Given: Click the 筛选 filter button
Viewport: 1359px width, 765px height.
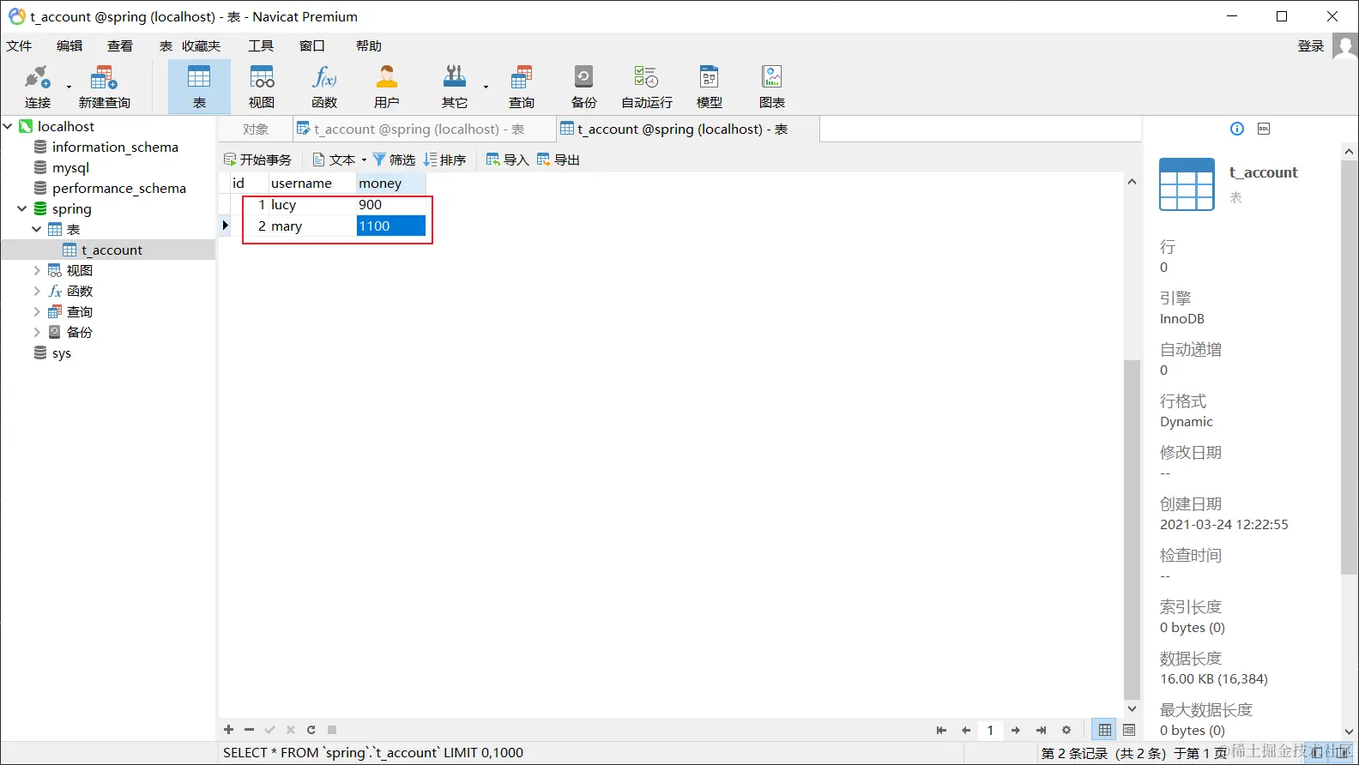Looking at the screenshot, I should tap(394, 160).
